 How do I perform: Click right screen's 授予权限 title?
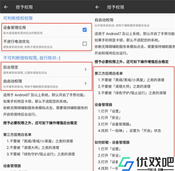115,7
